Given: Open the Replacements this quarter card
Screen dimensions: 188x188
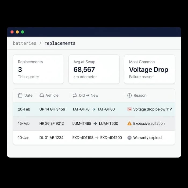Looking at the screenshot, I should (38, 69).
